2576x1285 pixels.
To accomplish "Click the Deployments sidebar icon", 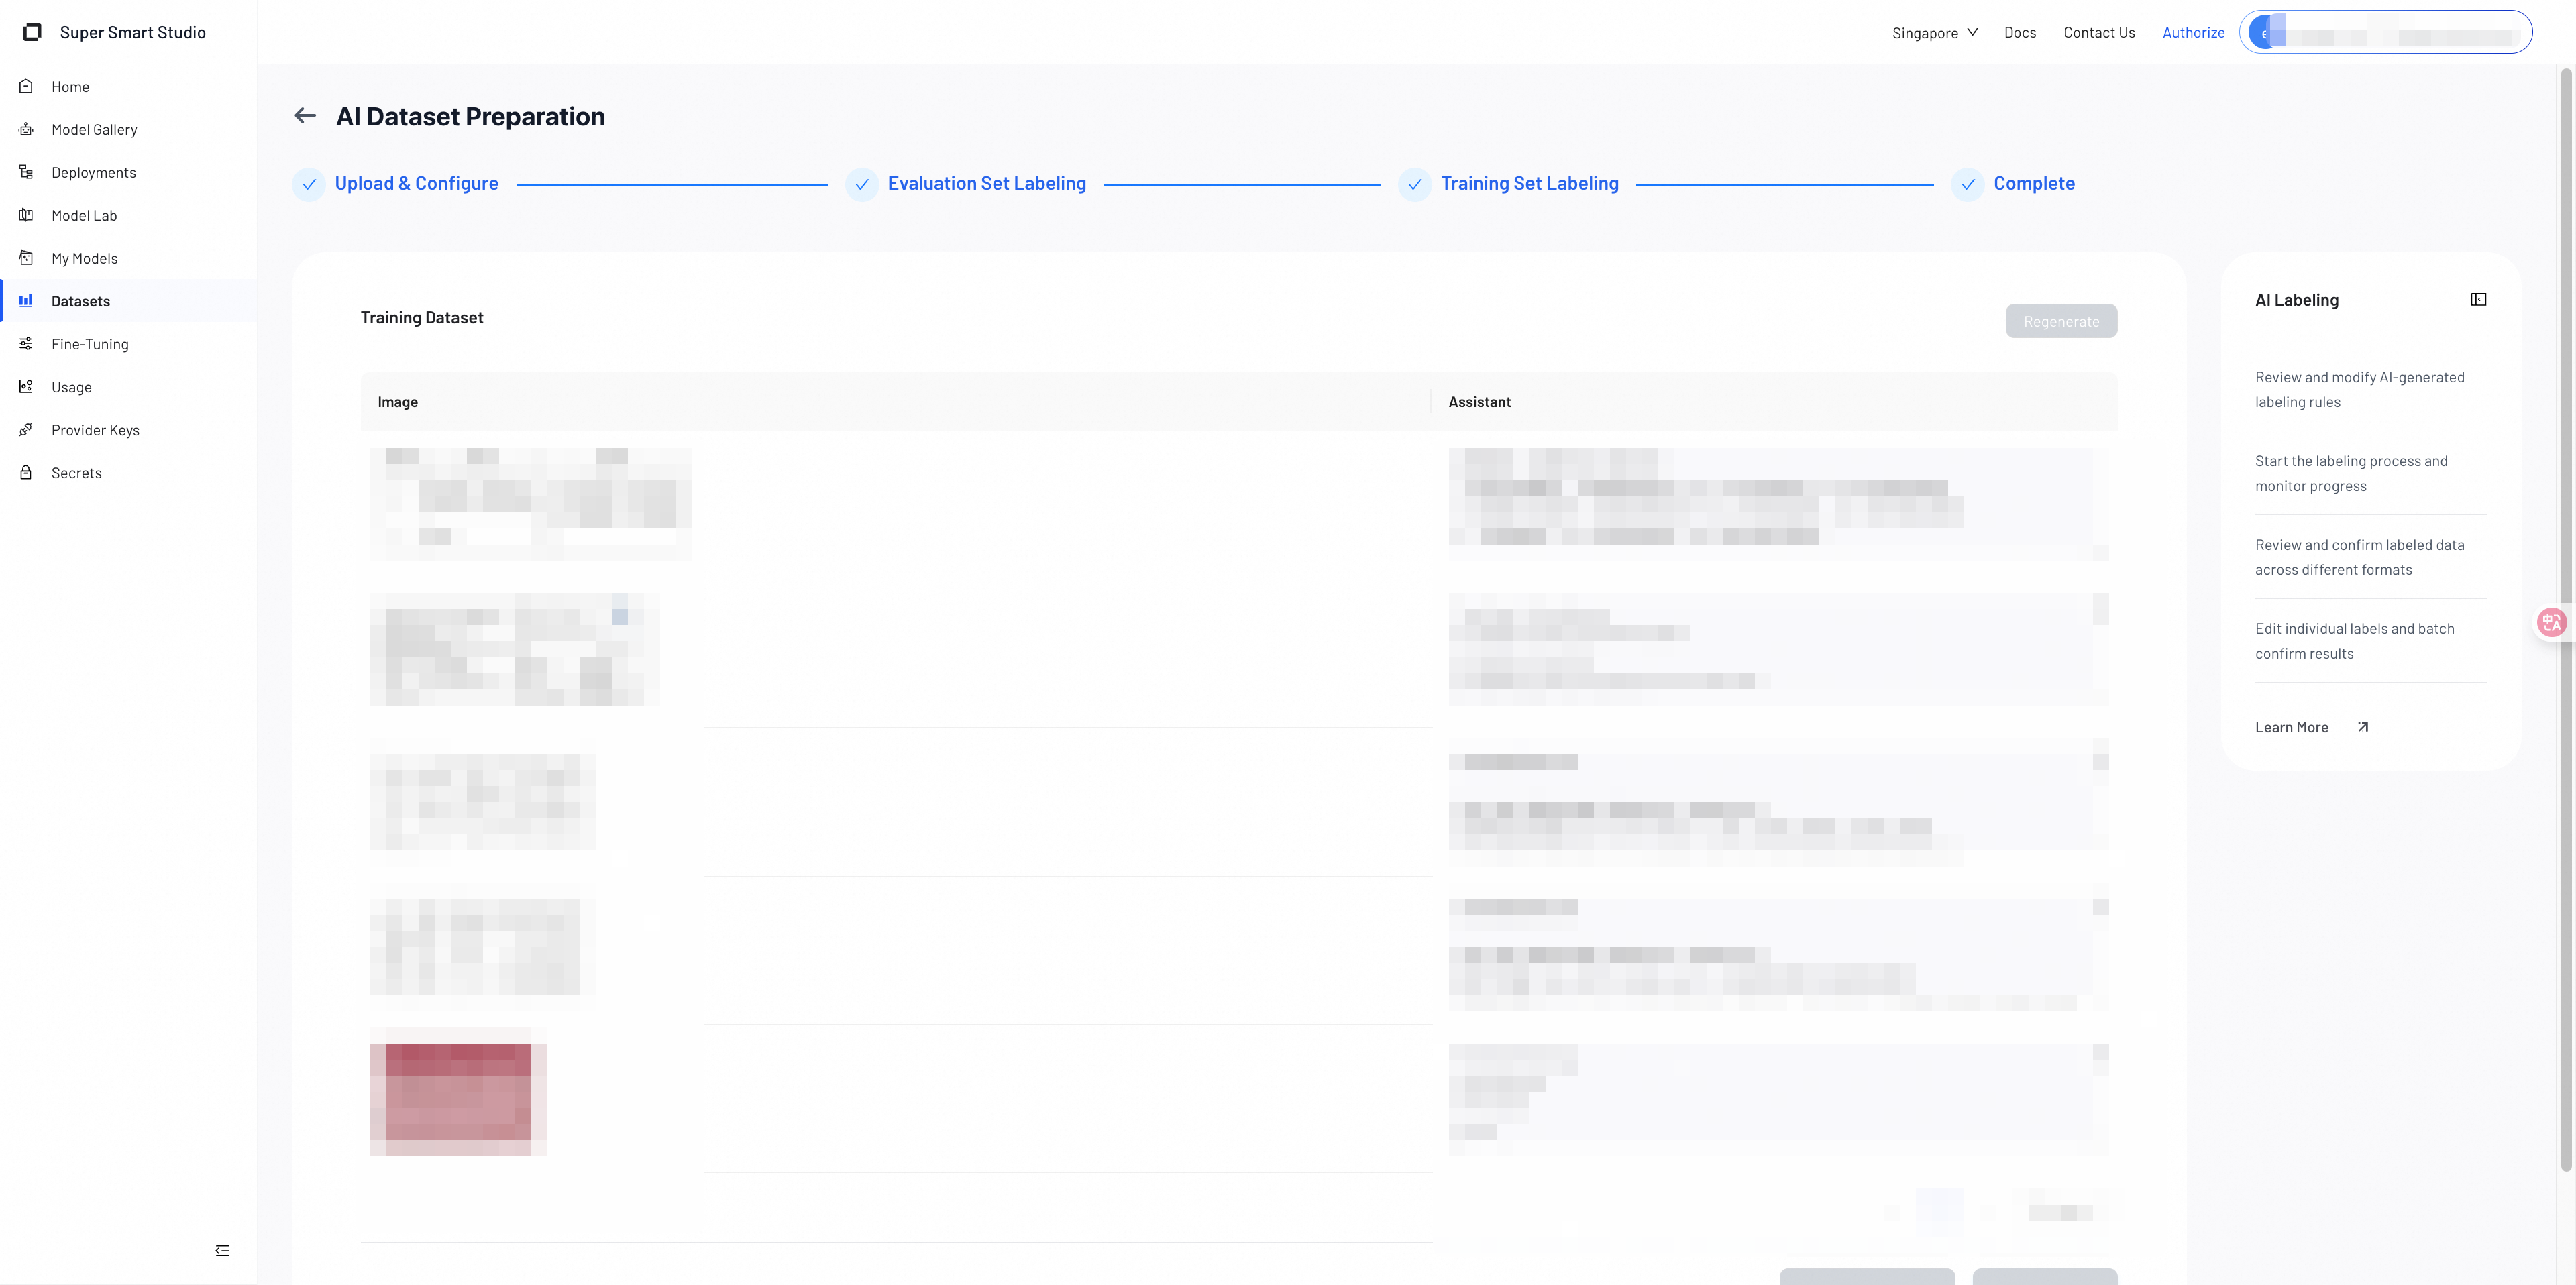I will (26, 172).
